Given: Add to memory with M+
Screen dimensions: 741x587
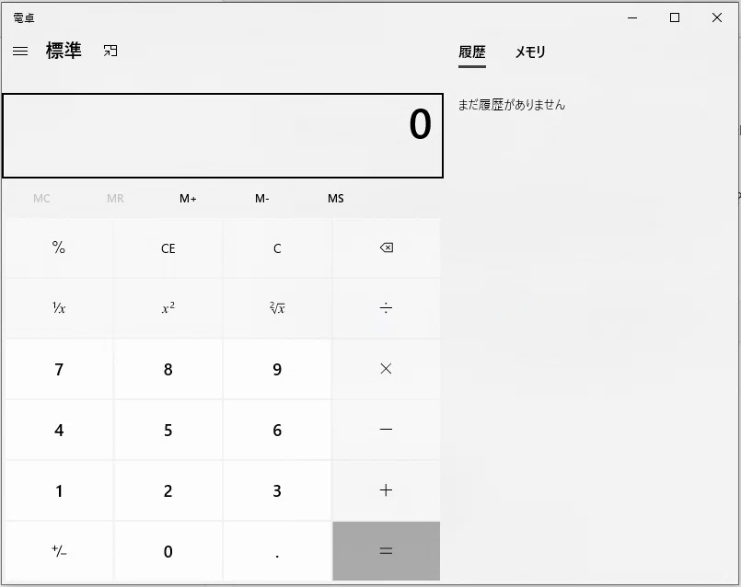Looking at the screenshot, I should (x=188, y=199).
